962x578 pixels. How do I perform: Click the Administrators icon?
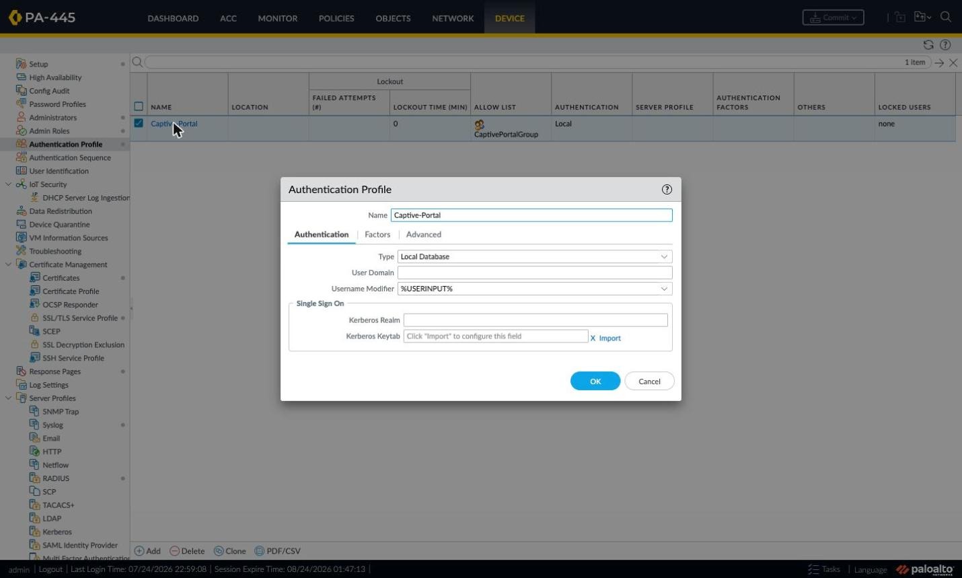pyautogui.click(x=21, y=118)
